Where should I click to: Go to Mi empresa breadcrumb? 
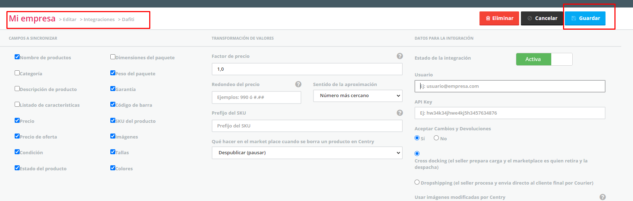pos(32,19)
